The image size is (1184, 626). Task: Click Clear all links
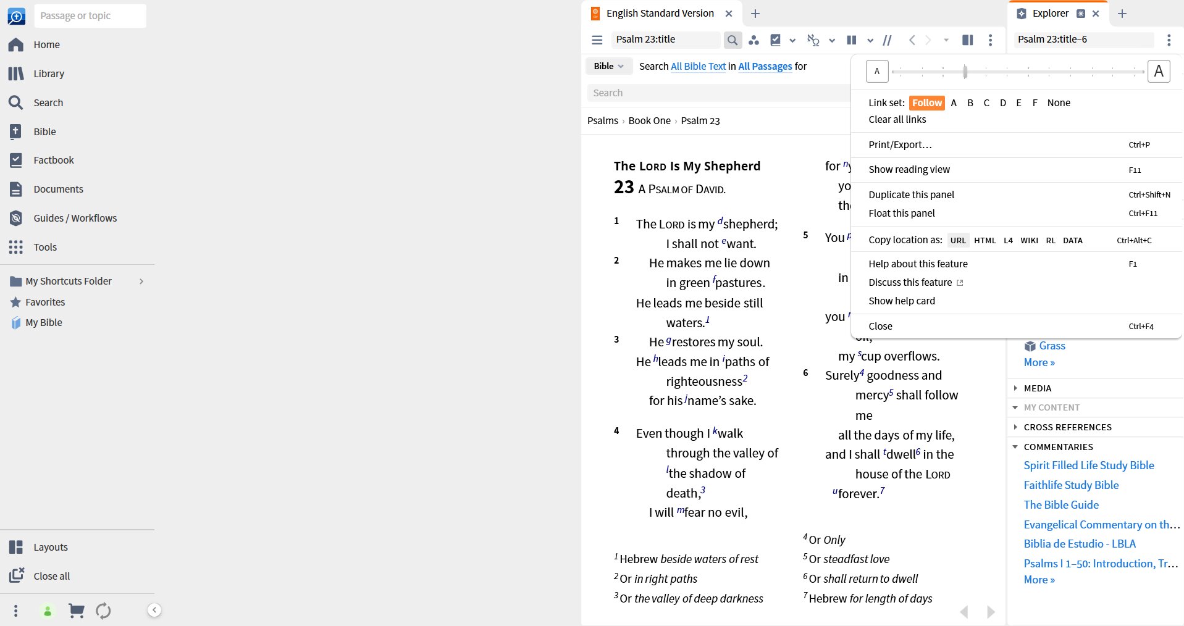[x=897, y=120]
